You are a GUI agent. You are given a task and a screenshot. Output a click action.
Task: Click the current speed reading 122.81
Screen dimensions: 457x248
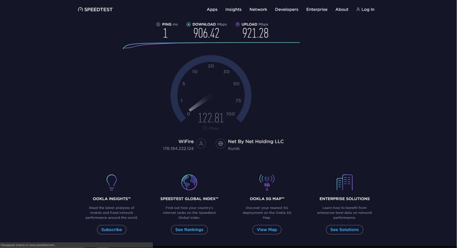pyautogui.click(x=211, y=118)
